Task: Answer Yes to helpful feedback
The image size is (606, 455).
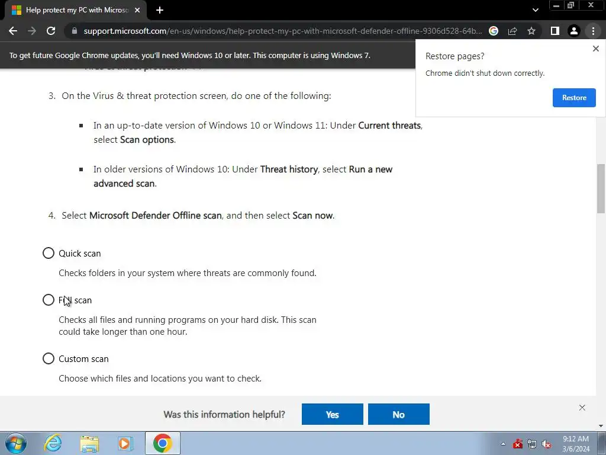Action: coord(333,414)
